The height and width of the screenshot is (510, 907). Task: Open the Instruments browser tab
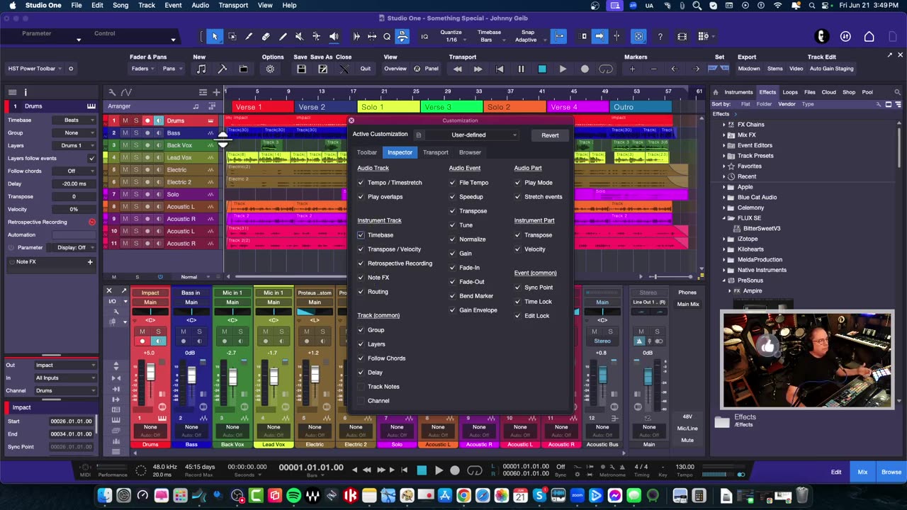[738, 92]
